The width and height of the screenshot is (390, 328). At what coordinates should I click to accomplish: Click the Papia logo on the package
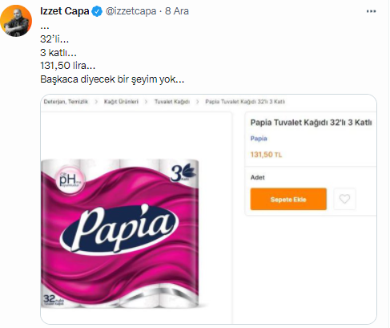coord(119,229)
